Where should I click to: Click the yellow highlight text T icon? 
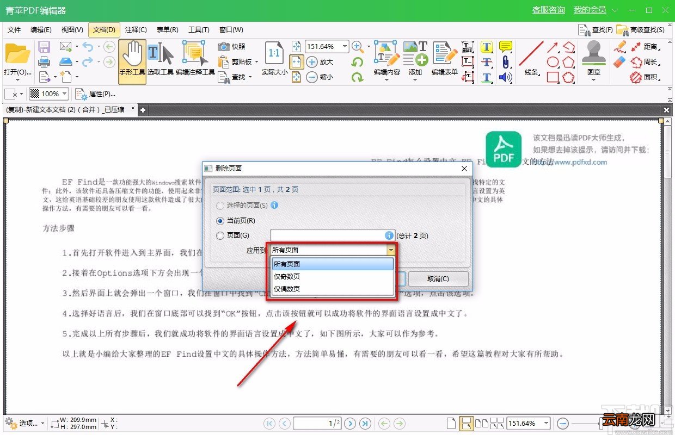[x=487, y=47]
